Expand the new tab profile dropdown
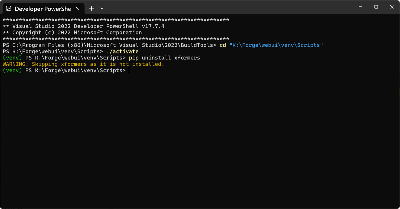Viewport: 400px width, 209px height. tap(102, 8)
